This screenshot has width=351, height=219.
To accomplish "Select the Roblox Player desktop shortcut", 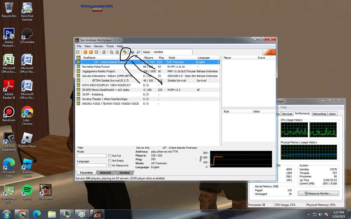I will pyautogui.click(x=27, y=140).
